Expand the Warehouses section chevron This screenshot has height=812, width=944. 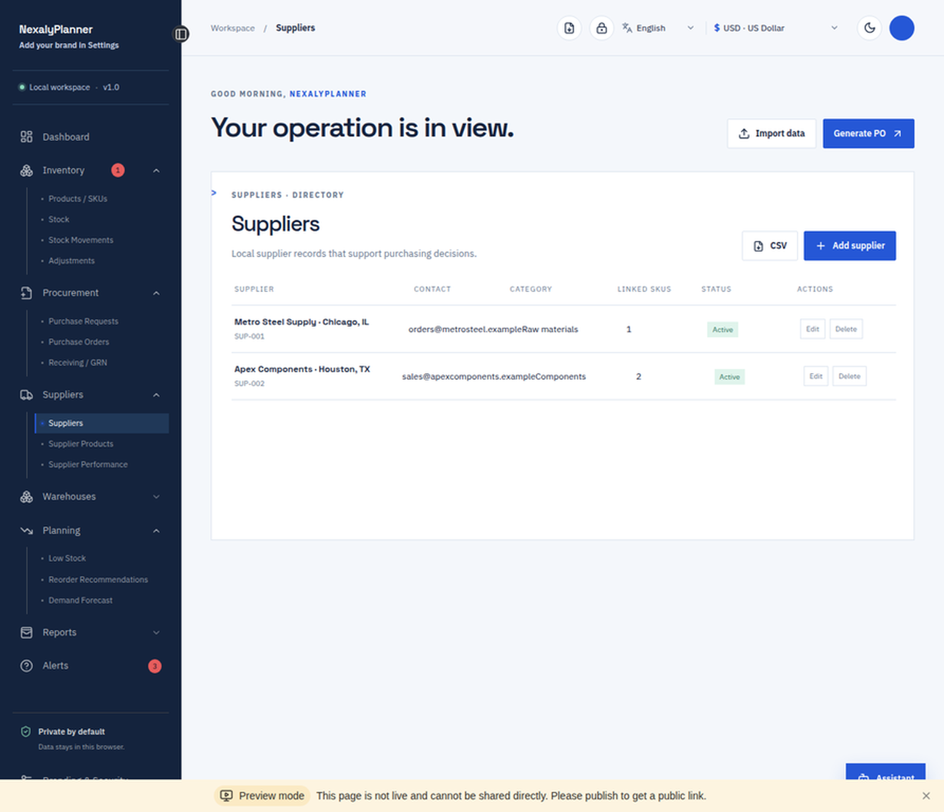pos(156,497)
